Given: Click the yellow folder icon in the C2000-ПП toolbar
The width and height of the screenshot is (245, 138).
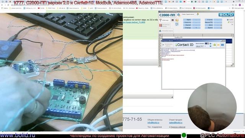Looking at the screenshot, I should click(177, 20).
